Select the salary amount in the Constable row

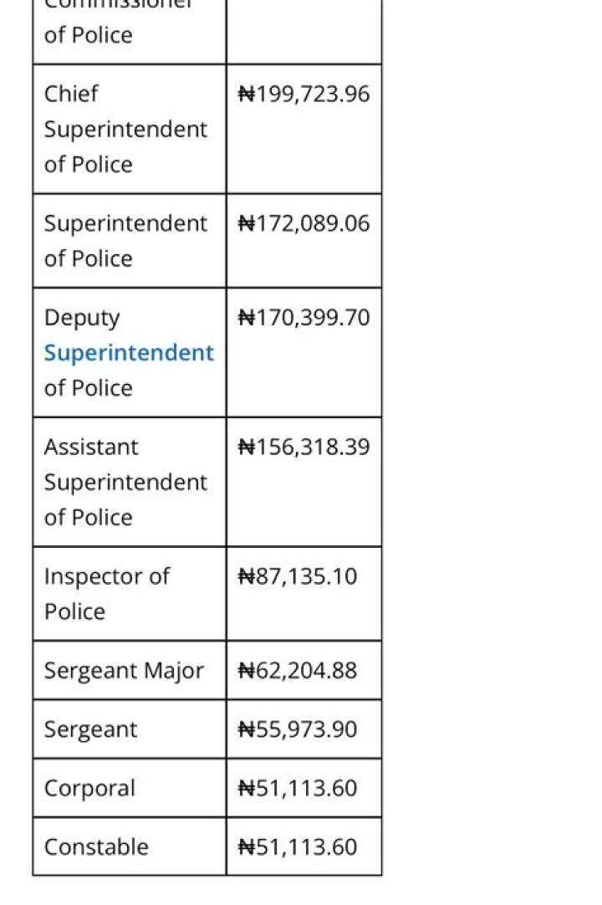point(298,846)
